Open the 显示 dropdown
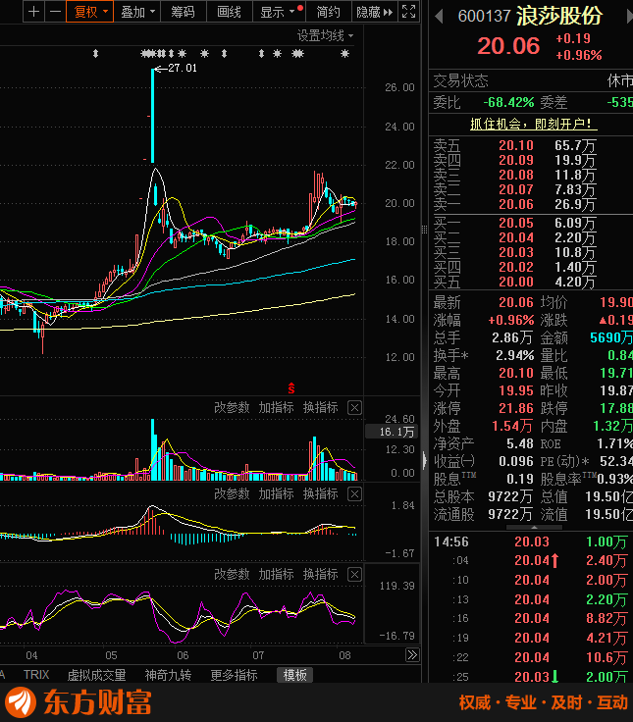 click(279, 12)
